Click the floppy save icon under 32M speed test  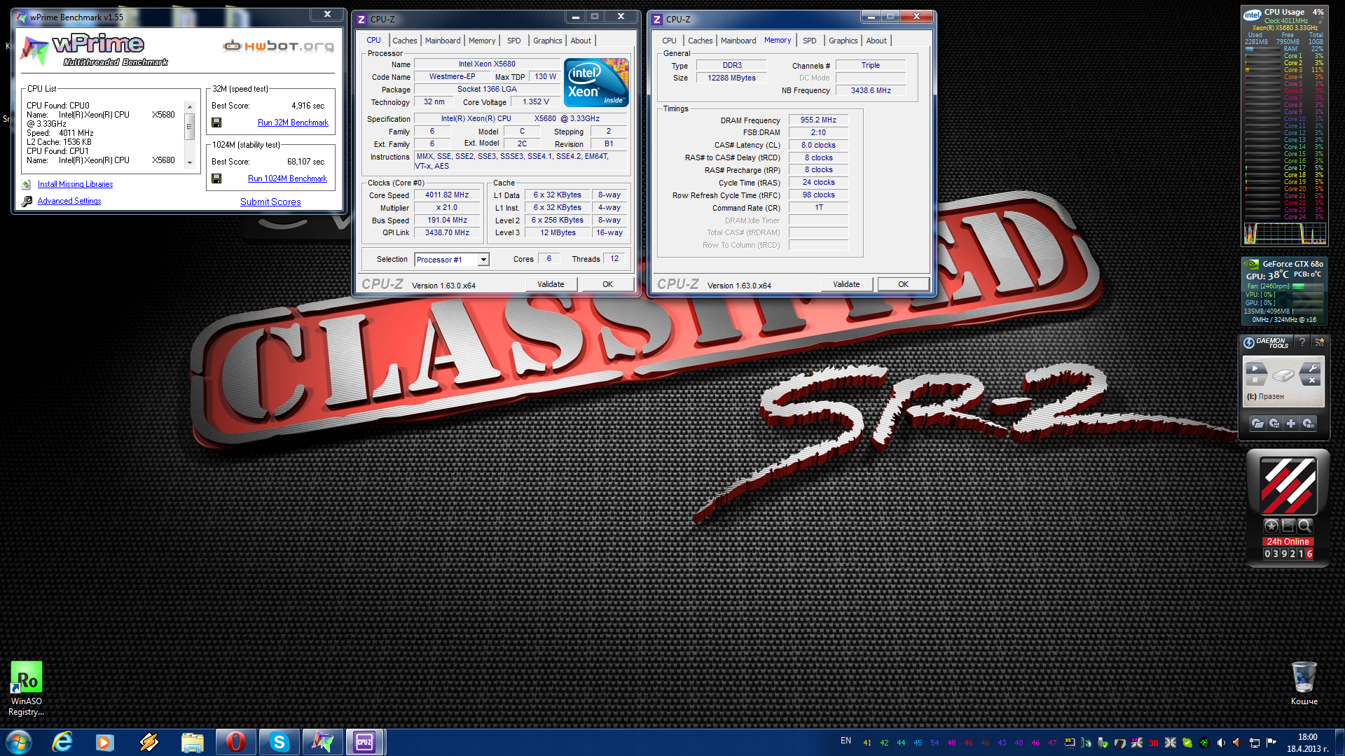(x=216, y=122)
